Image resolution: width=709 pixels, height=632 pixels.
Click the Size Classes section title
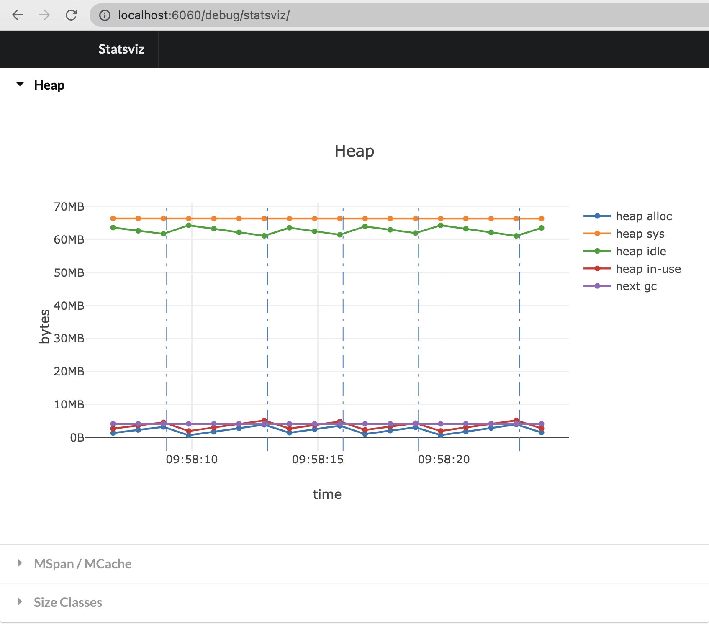[x=68, y=603]
